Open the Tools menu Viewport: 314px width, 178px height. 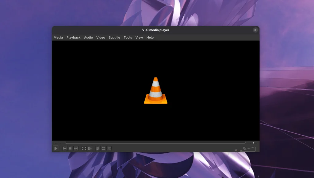click(x=128, y=37)
